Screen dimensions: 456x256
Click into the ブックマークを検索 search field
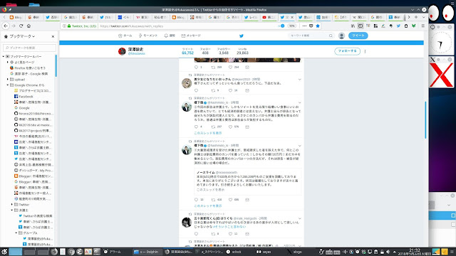click(29, 48)
